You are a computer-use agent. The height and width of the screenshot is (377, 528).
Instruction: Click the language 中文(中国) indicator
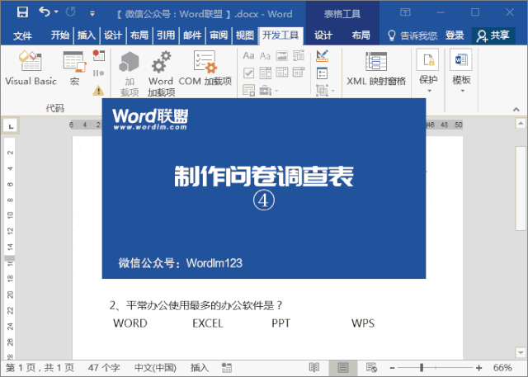[x=155, y=368]
